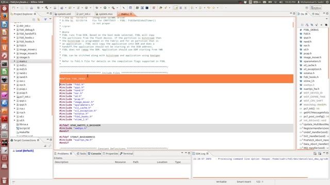Collapse all in Project Explorer
This screenshot has width=330, height=185.
pos(34,20)
